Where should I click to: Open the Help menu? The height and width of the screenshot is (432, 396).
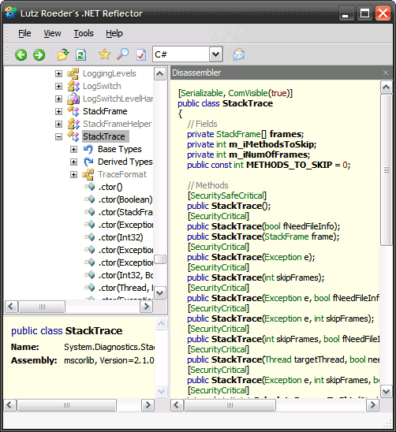114,33
